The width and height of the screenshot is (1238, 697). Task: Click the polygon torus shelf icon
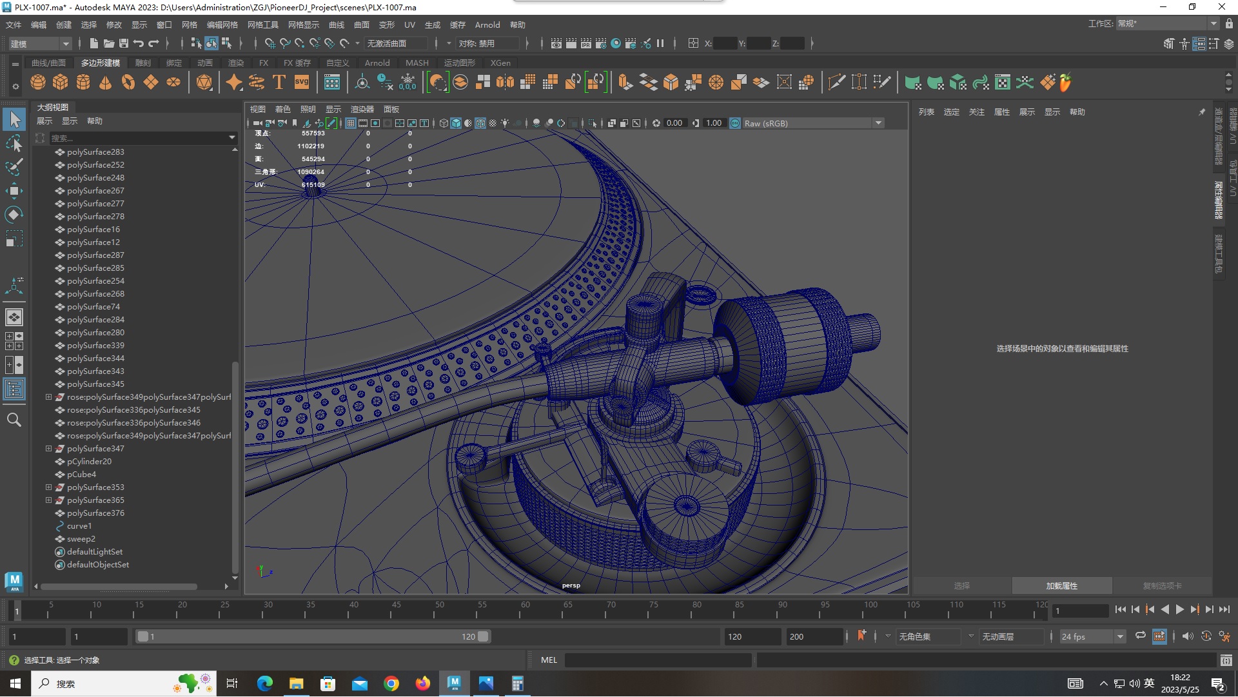click(x=128, y=83)
